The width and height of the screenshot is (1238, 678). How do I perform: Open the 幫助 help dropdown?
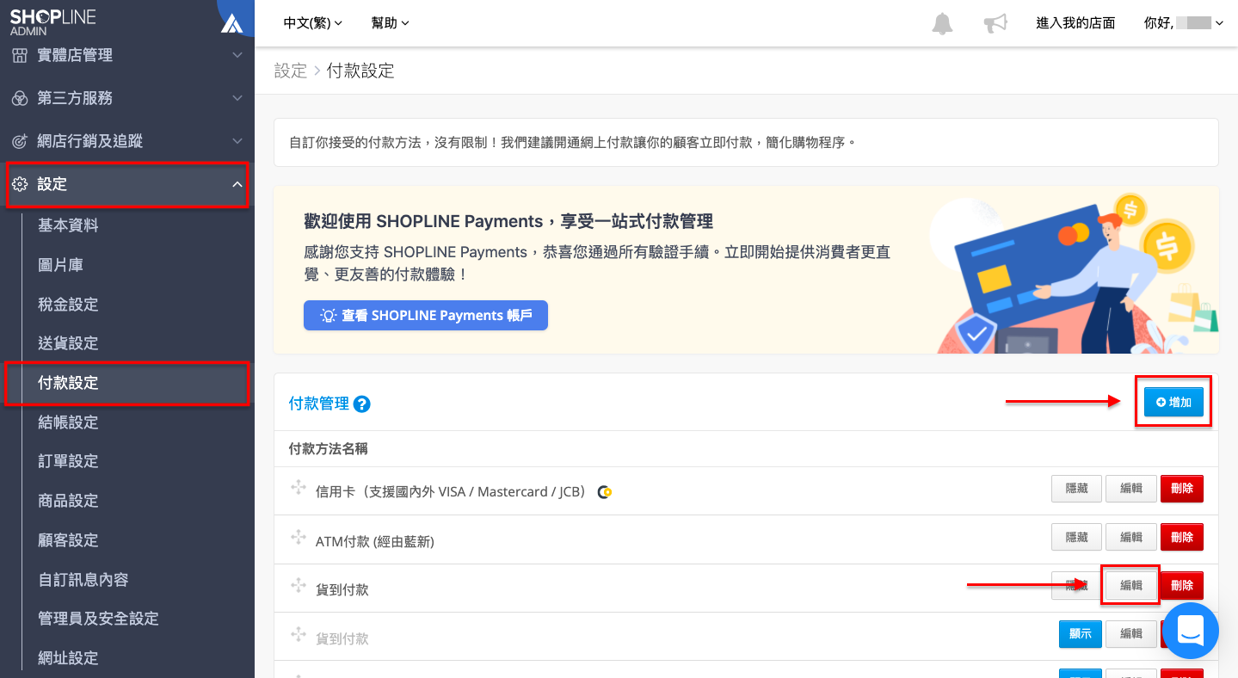point(390,23)
